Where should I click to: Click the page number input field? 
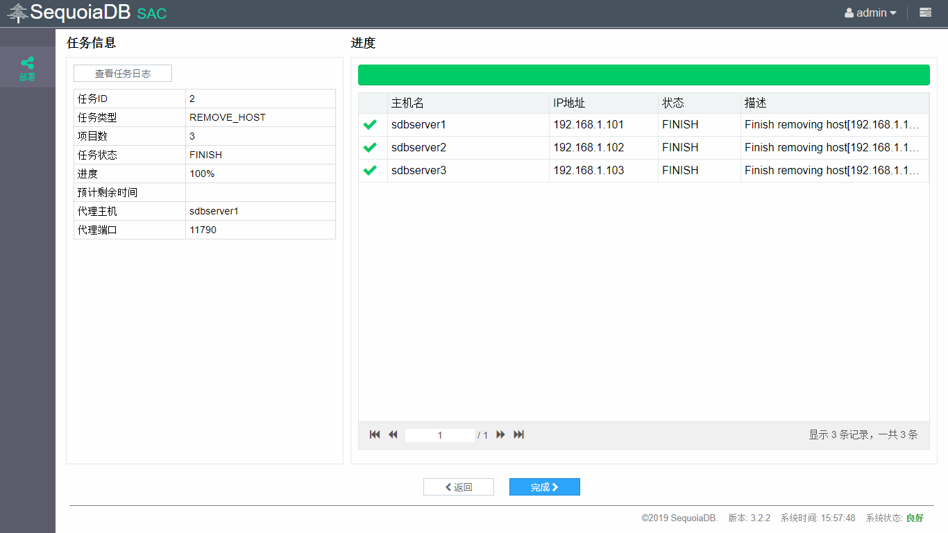point(440,435)
